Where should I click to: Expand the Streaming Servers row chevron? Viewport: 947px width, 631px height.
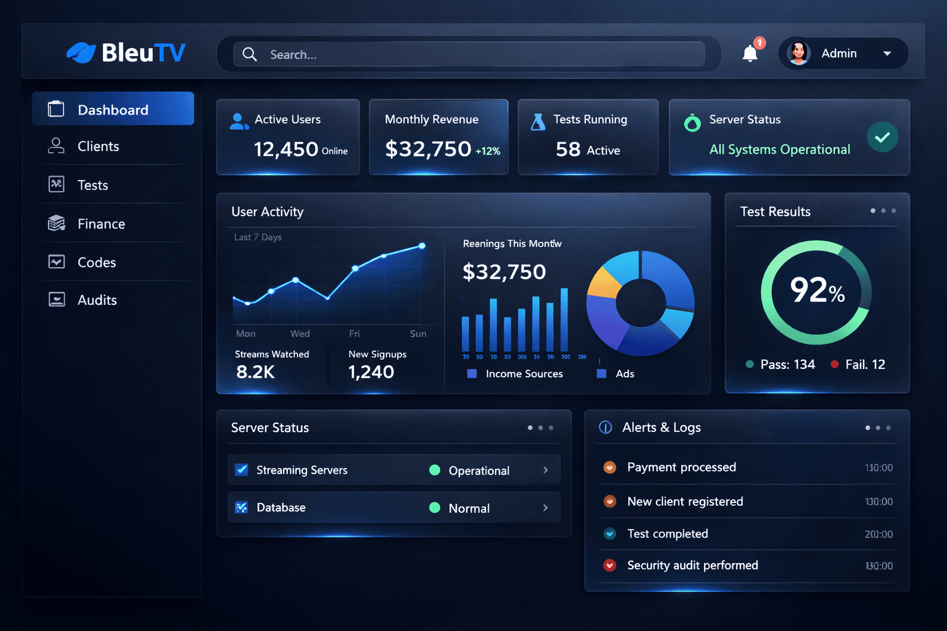pos(546,470)
